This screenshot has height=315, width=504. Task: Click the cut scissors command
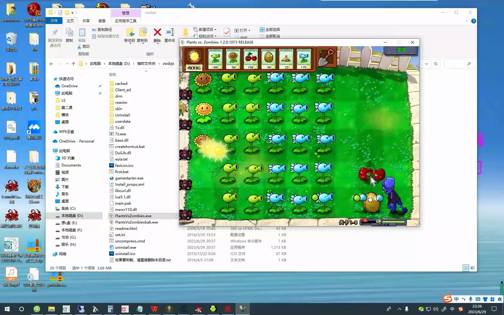84,46
